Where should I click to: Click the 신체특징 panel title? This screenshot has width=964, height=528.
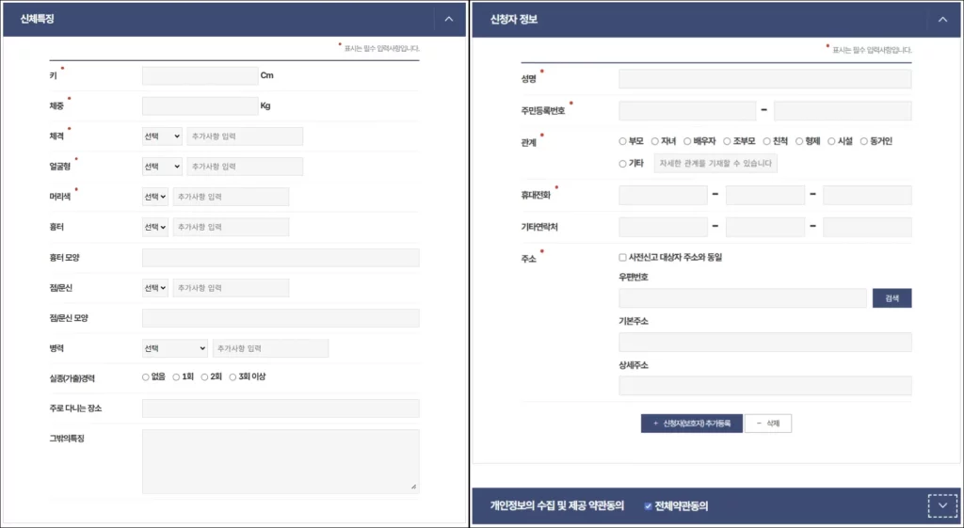pos(38,19)
